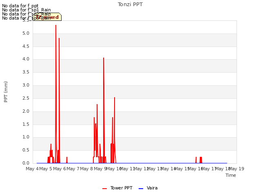This screenshot has height=196, width=261.
Task: Click the 2.5 y-axis tick label
Action: point(26,98)
